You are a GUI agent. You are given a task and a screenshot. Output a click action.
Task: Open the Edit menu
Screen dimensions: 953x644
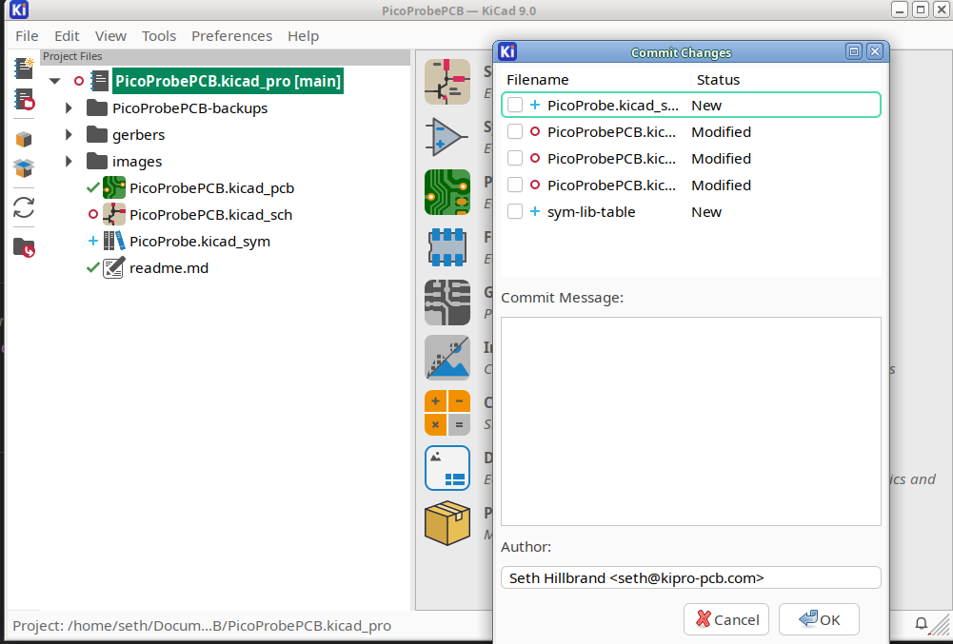pos(67,36)
